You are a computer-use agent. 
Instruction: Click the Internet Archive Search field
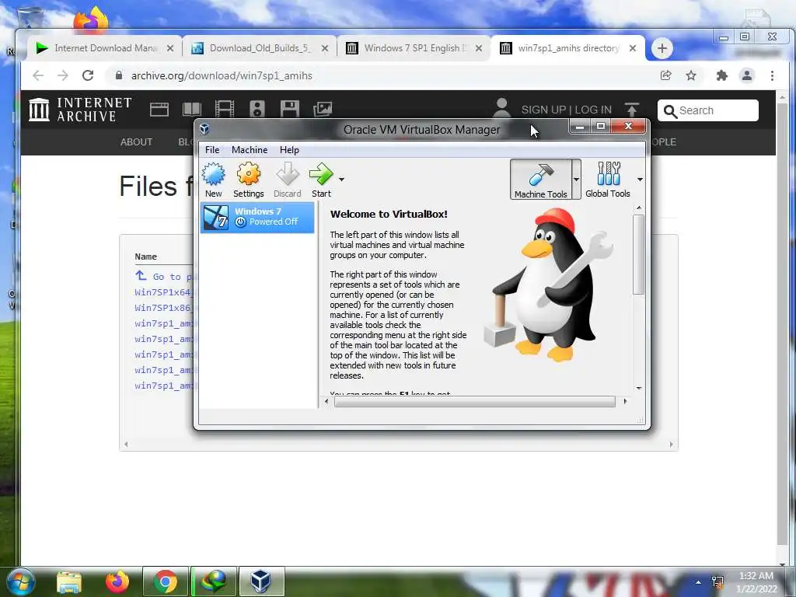(x=707, y=110)
